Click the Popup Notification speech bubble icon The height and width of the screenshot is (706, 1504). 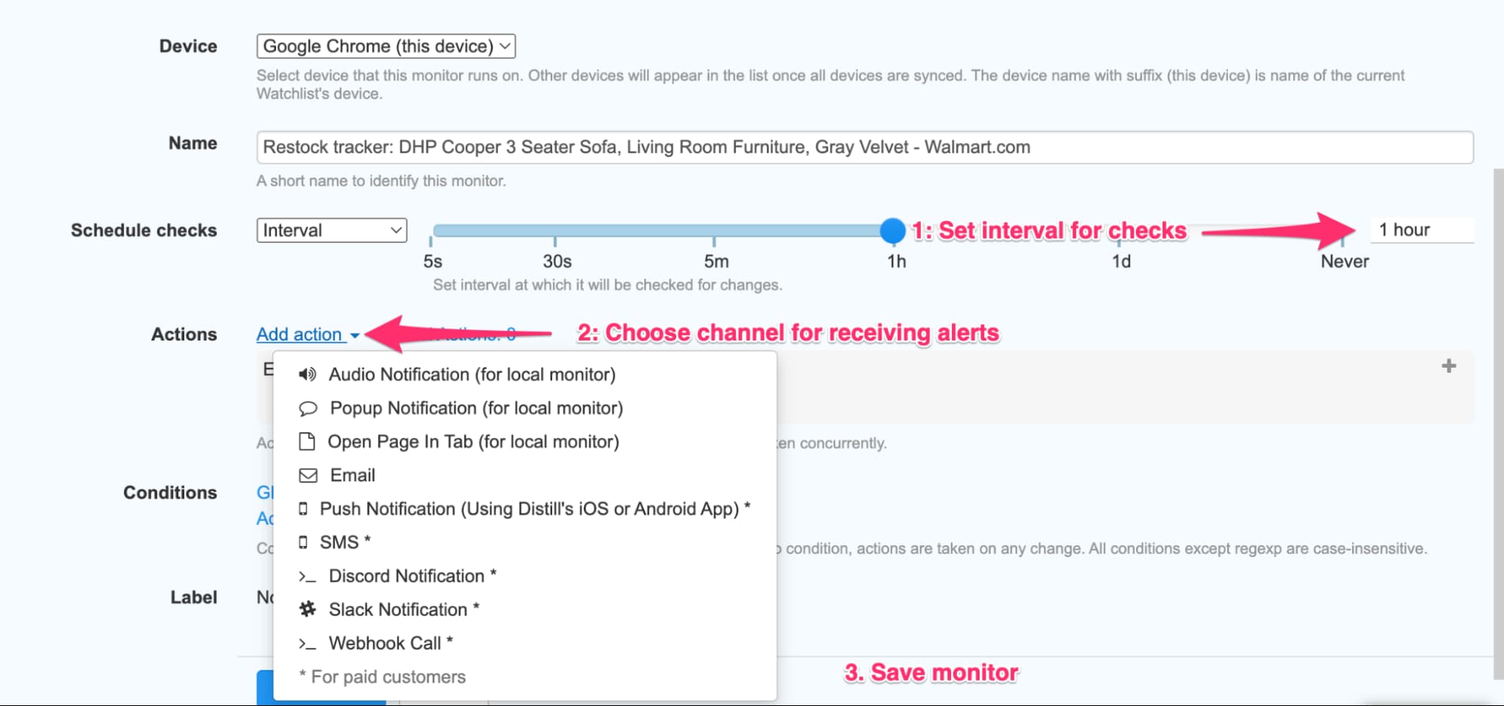(307, 408)
